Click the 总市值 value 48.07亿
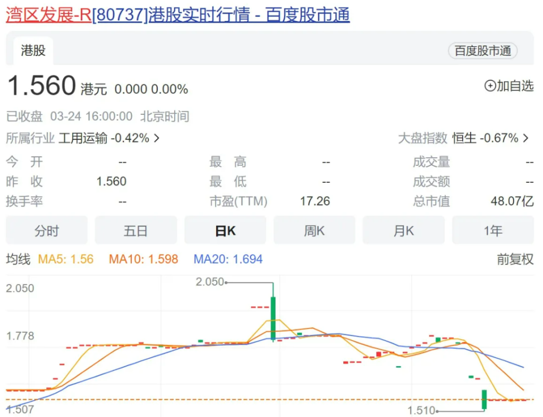This screenshot has height=417, width=543. pos(512,201)
